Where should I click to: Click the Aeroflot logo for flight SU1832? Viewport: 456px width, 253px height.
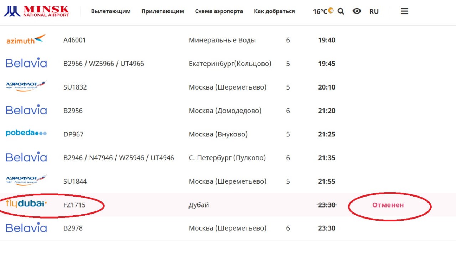[x=26, y=86]
